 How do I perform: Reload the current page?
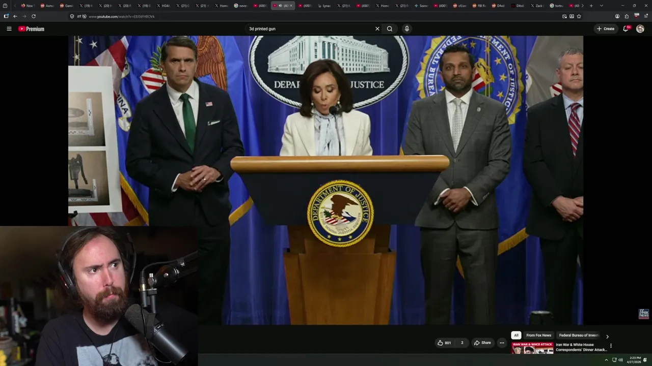pyautogui.click(x=34, y=16)
